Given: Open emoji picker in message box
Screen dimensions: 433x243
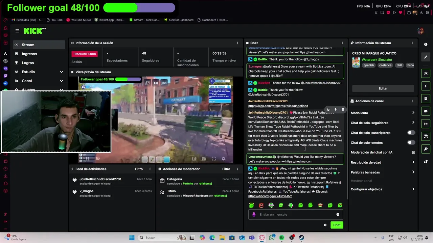Looking at the screenshot, I should [x=338, y=214].
